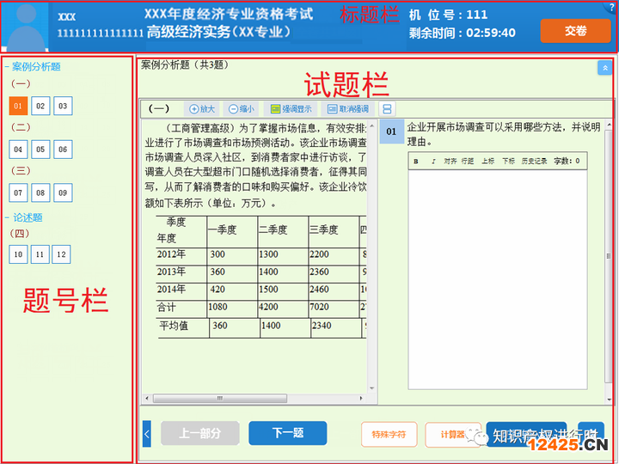The image size is (619, 464).
Task: Collapse the 案例分析题 section in sidebar
Action: (x=7, y=66)
